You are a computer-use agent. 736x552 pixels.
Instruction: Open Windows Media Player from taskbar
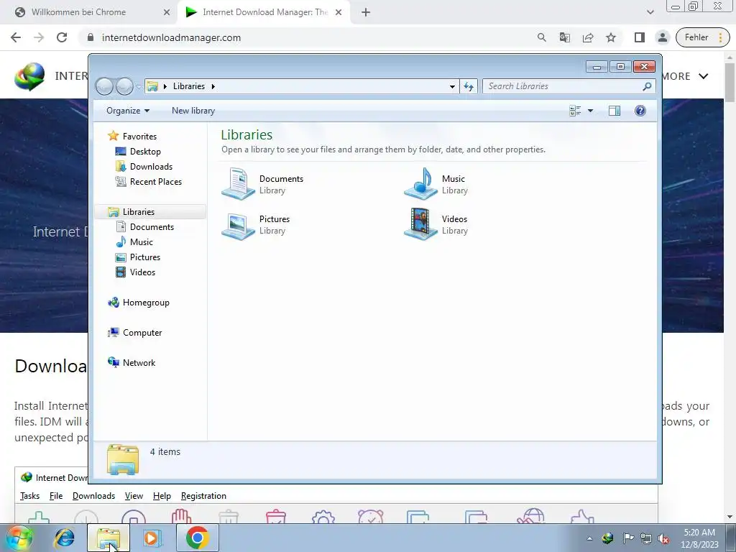point(152,538)
